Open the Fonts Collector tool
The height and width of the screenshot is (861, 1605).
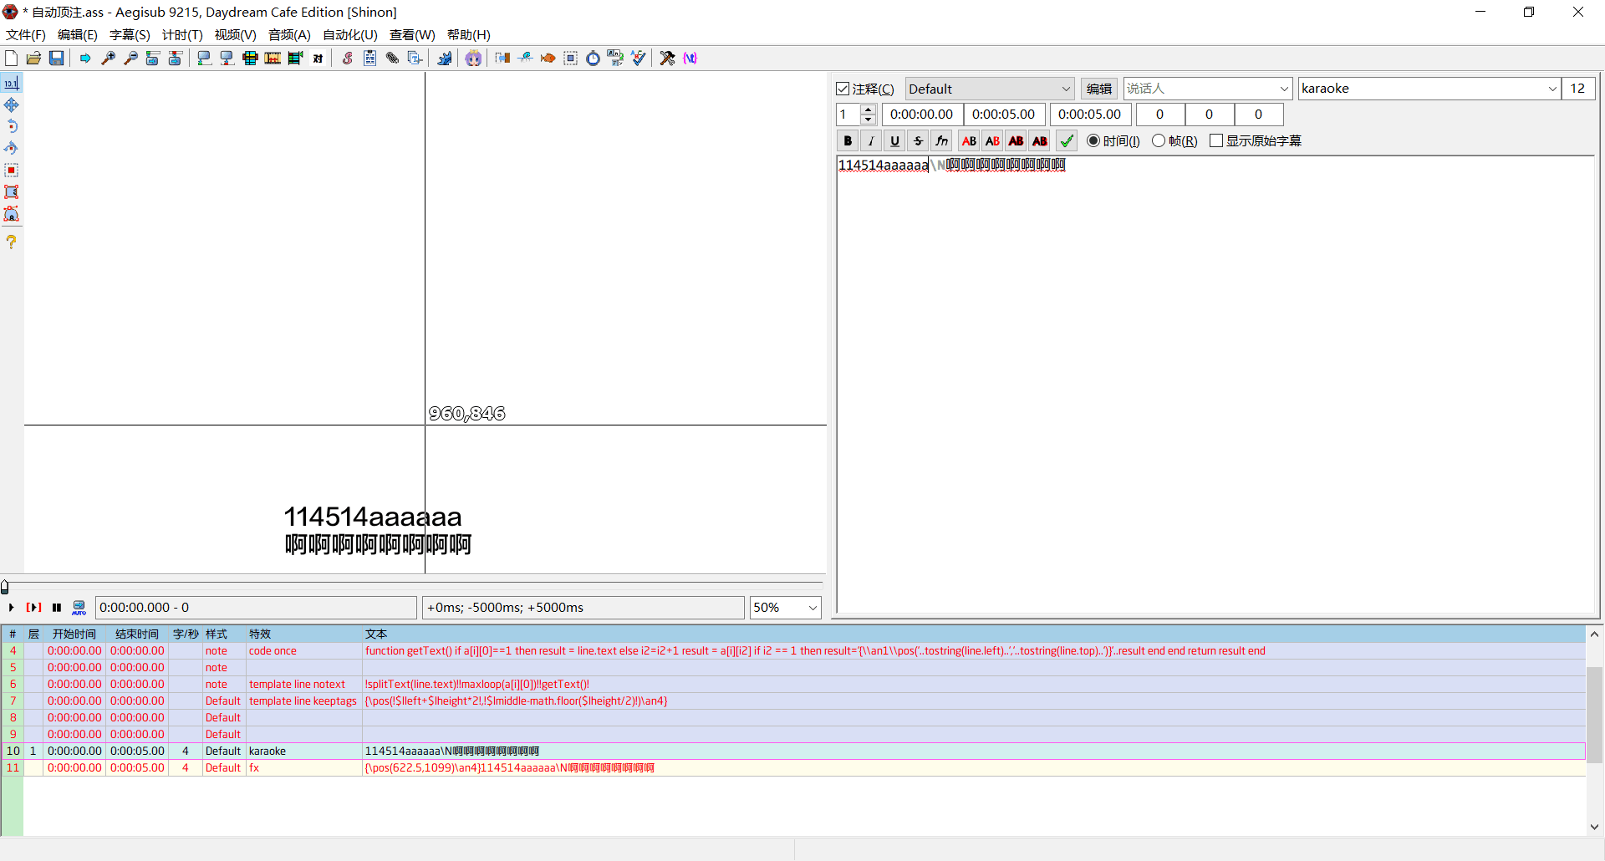tap(415, 58)
